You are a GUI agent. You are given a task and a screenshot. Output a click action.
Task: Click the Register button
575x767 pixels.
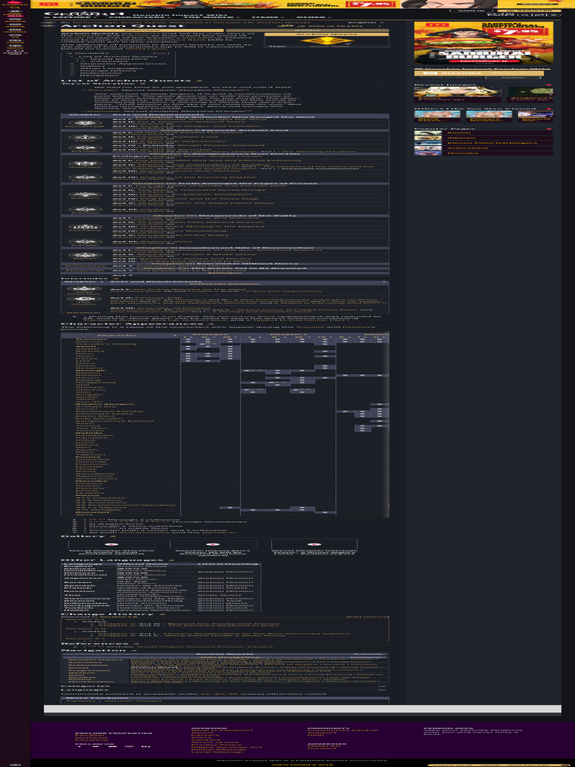point(537,10)
